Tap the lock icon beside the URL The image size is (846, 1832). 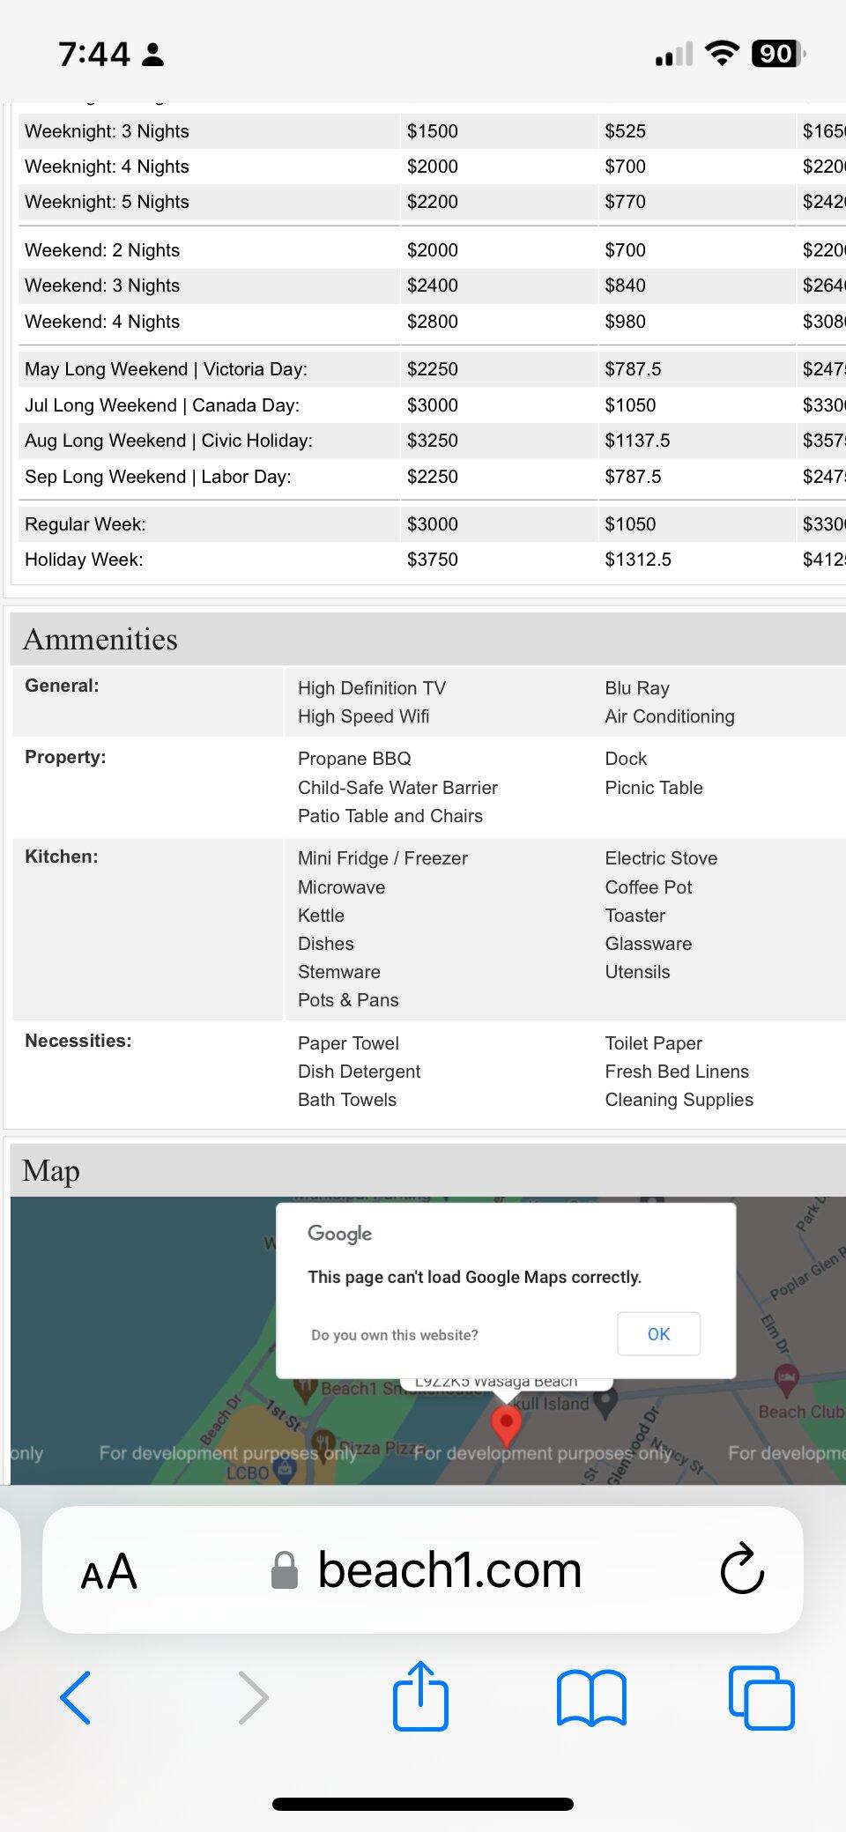(x=284, y=1571)
